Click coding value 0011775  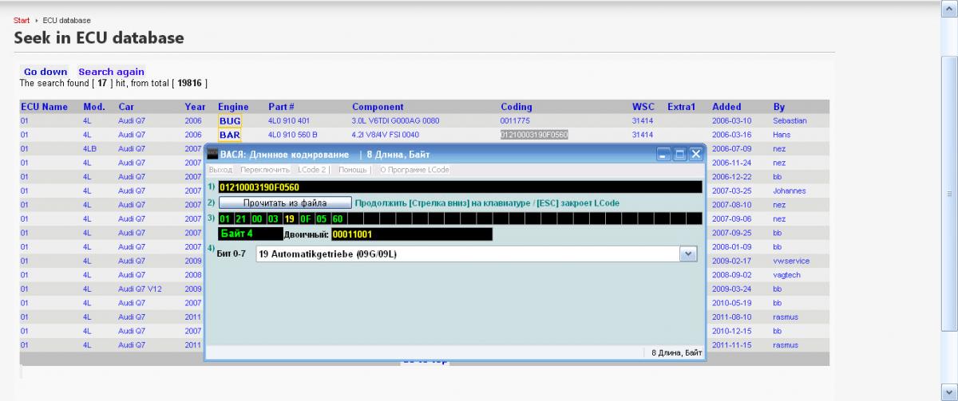514,120
